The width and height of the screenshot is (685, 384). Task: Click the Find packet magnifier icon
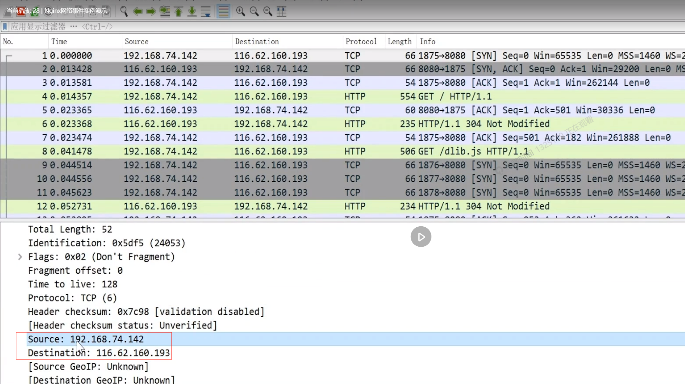124,11
